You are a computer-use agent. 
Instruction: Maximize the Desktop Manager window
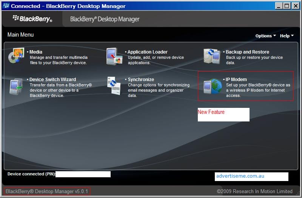287,6
